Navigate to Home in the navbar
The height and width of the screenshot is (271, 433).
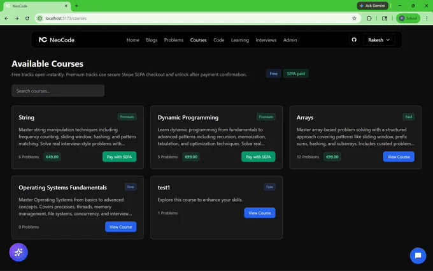coord(133,40)
